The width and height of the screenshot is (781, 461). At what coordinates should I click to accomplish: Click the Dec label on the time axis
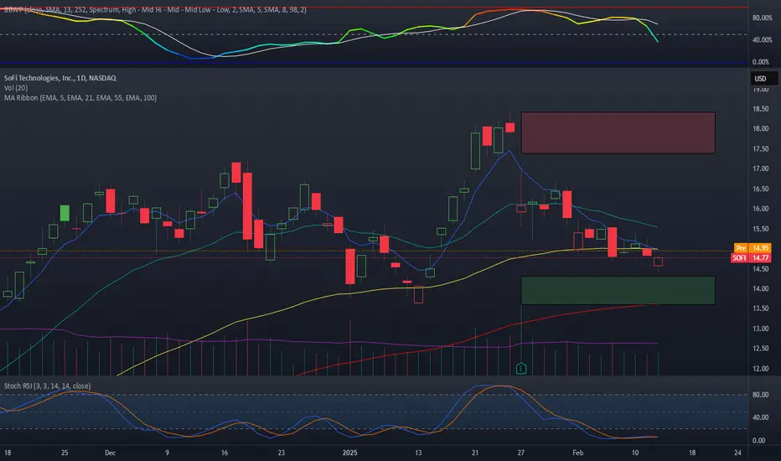[110, 453]
